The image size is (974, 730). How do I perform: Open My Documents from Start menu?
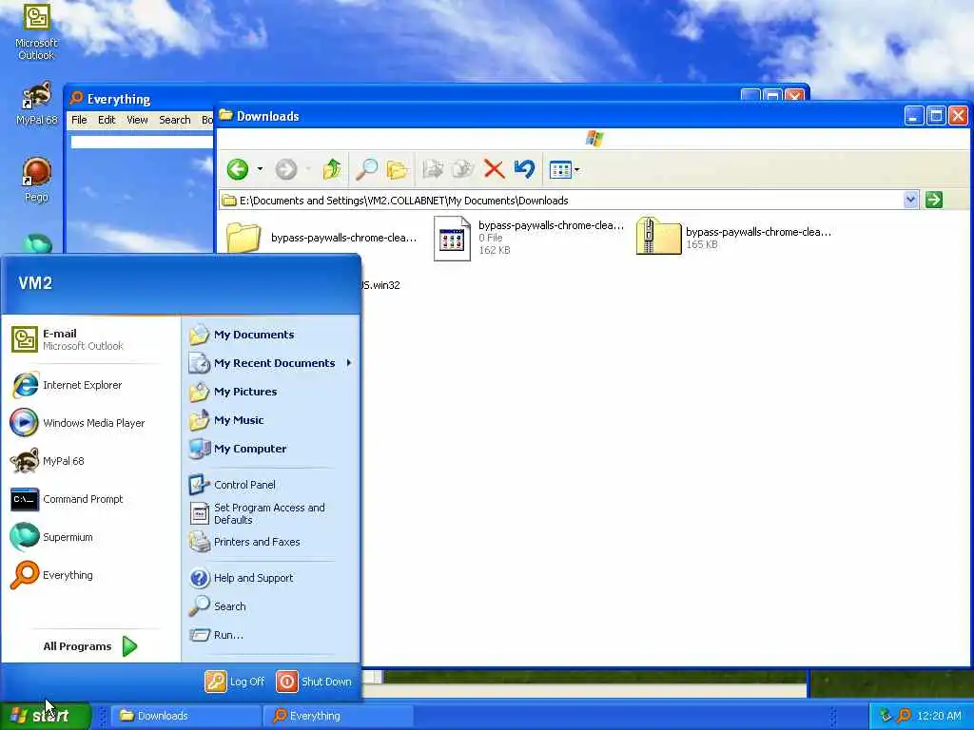pyautogui.click(x=271, y=335)
